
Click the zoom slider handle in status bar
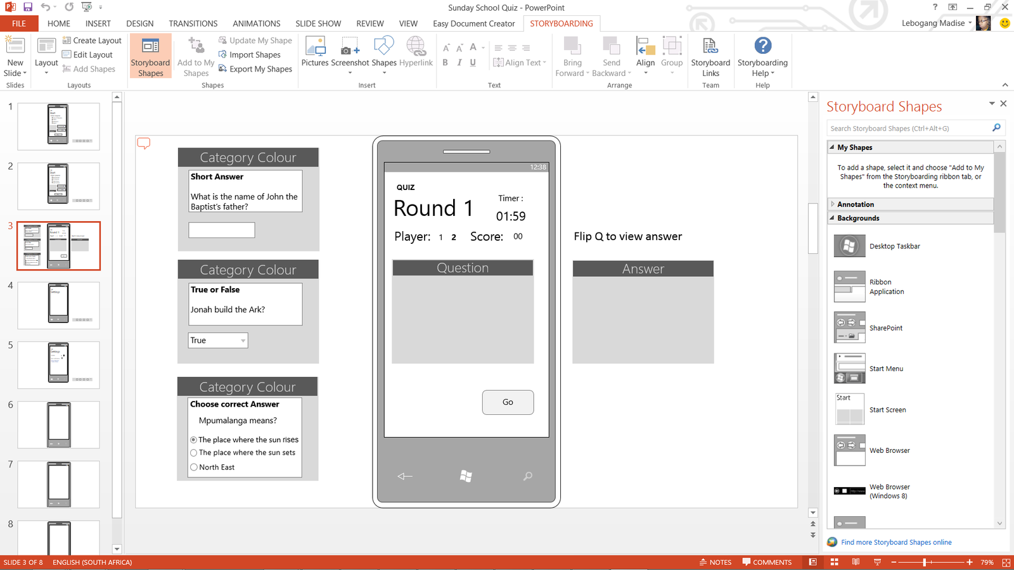coord(925,562)
